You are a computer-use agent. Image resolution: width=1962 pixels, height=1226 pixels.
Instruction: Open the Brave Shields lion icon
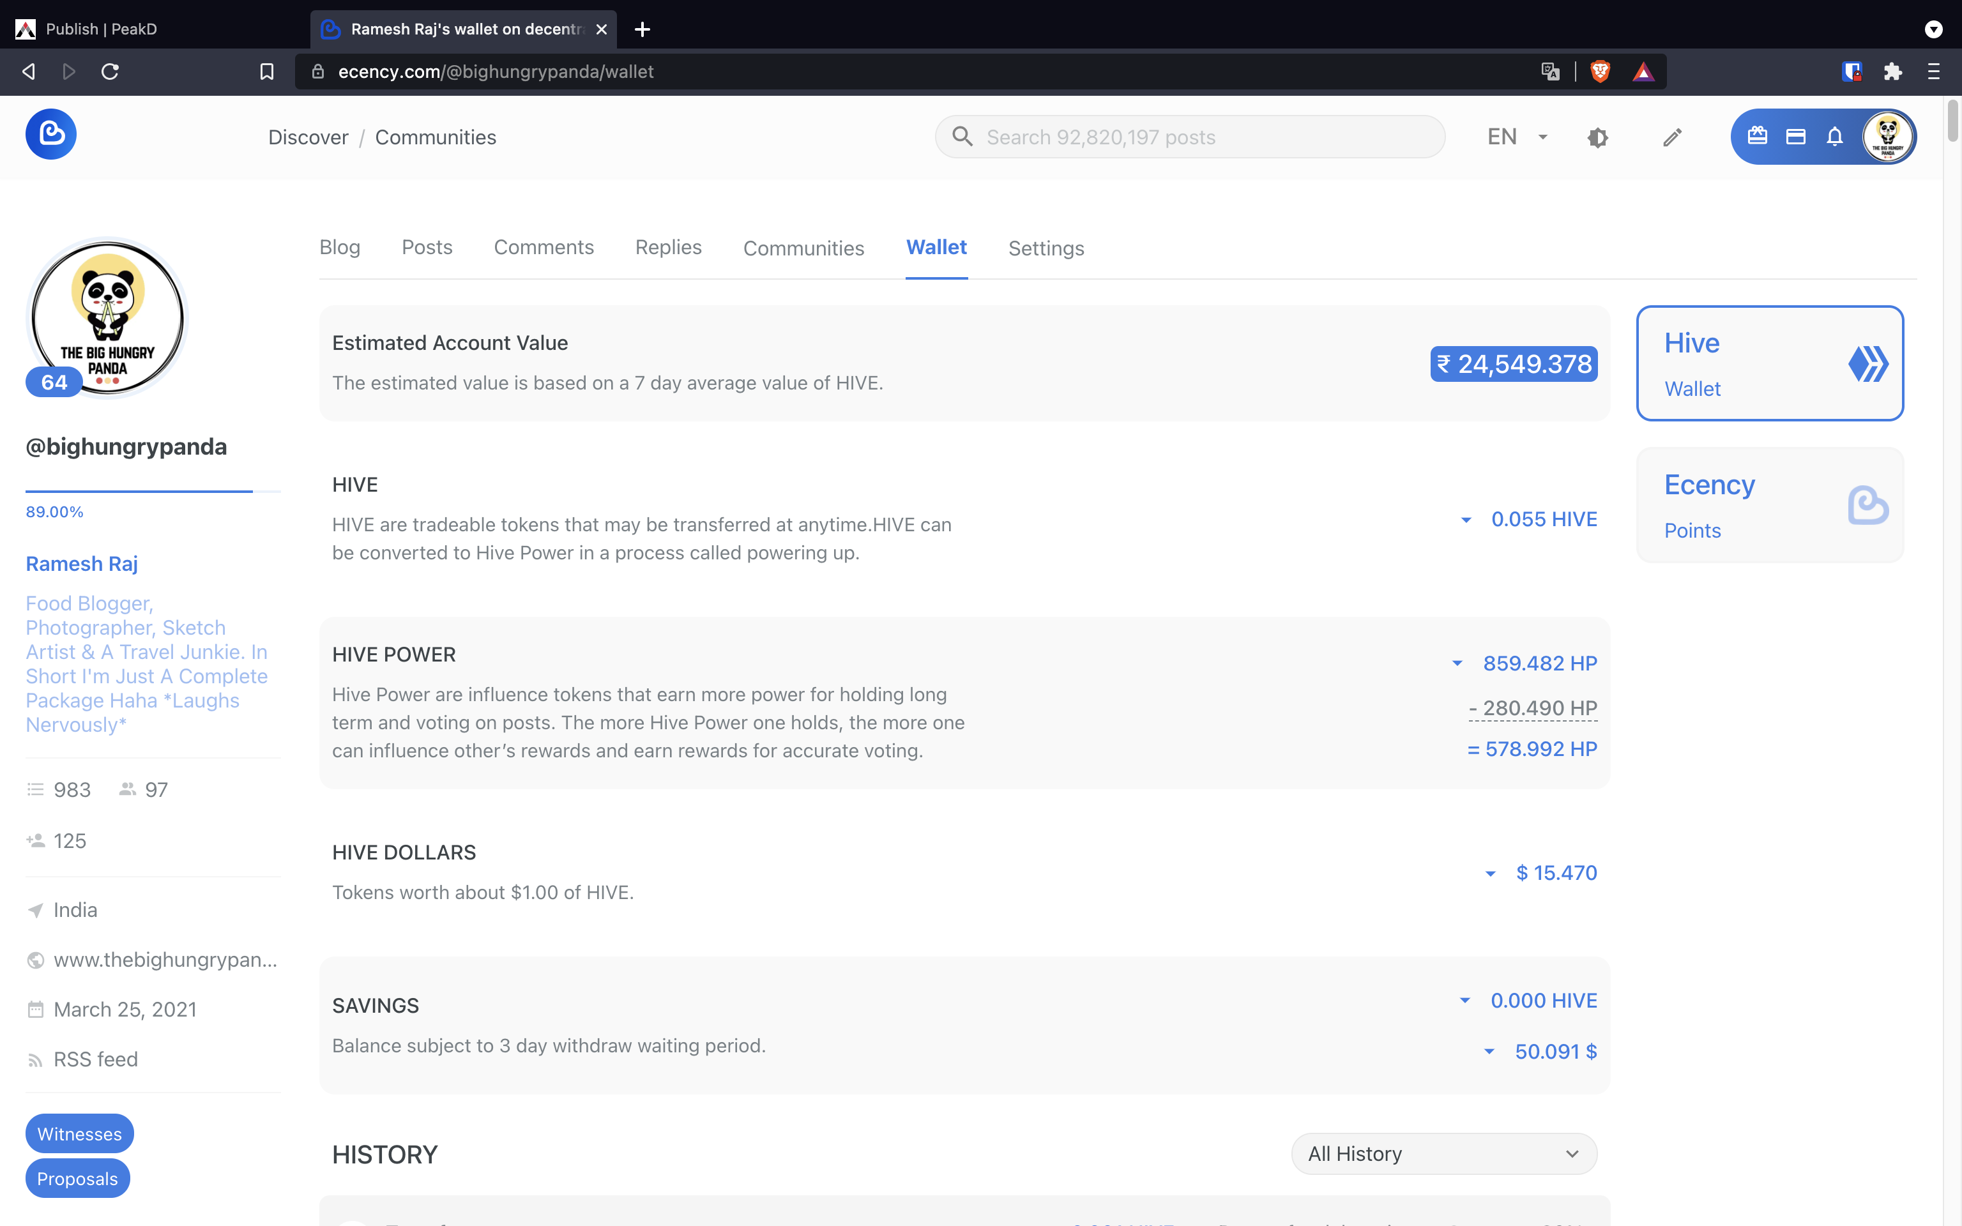tap(1600, 72)
